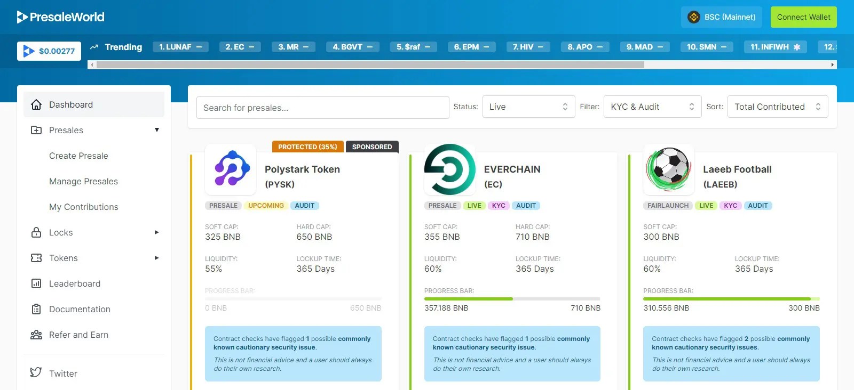Click trending token 9. MAD
This screenshot has height=390, width=854.
pyautogui.click(x=645, y=47)
